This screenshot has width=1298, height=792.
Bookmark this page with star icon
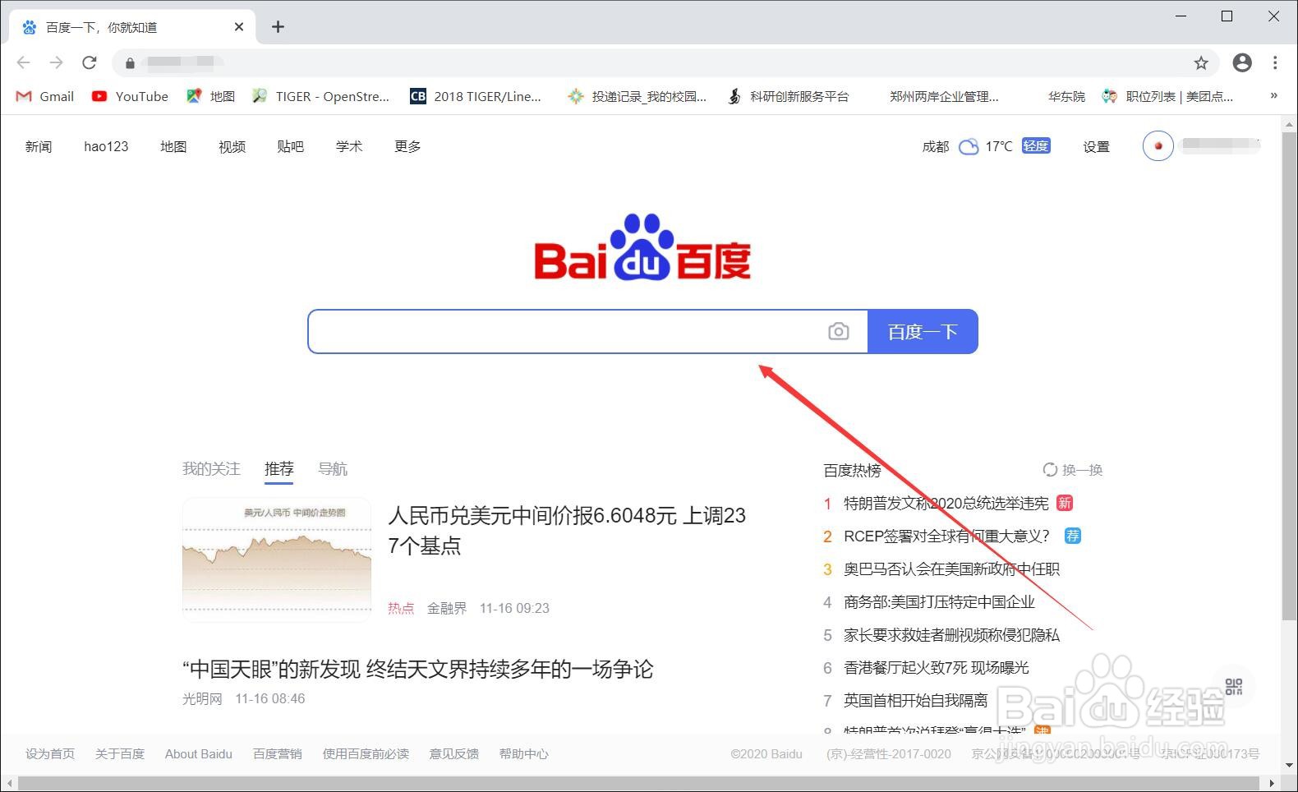click(x=1201, y=62)
